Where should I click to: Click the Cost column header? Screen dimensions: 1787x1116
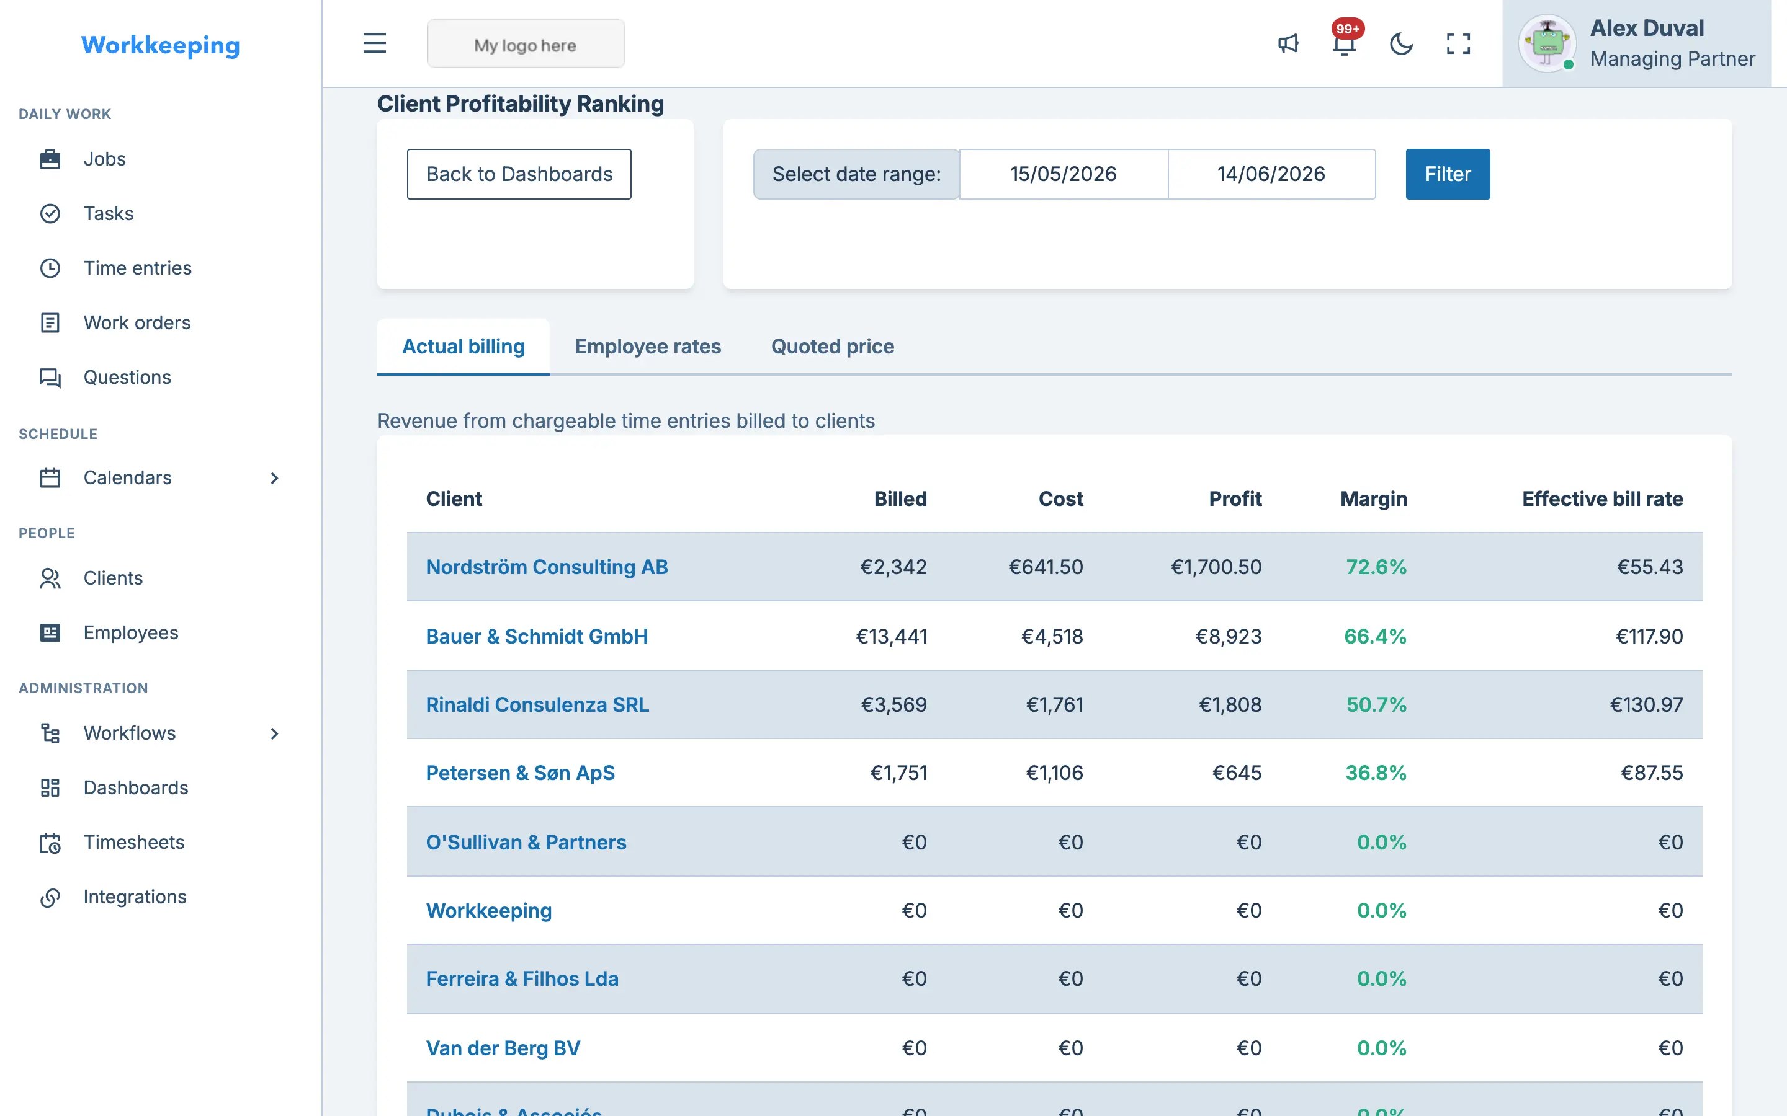click(1060, 499)
